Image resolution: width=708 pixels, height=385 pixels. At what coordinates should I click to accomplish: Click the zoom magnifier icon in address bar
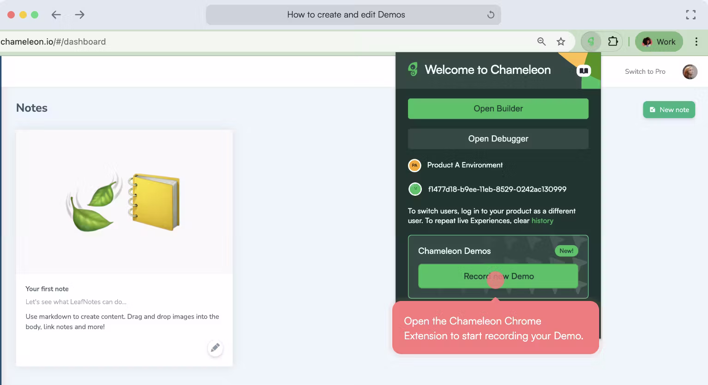coord(541,42)
